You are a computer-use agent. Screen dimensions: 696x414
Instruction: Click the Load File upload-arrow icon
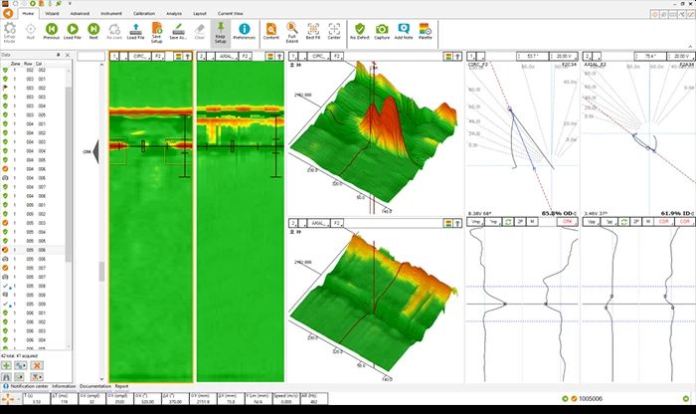pos(136,29)
